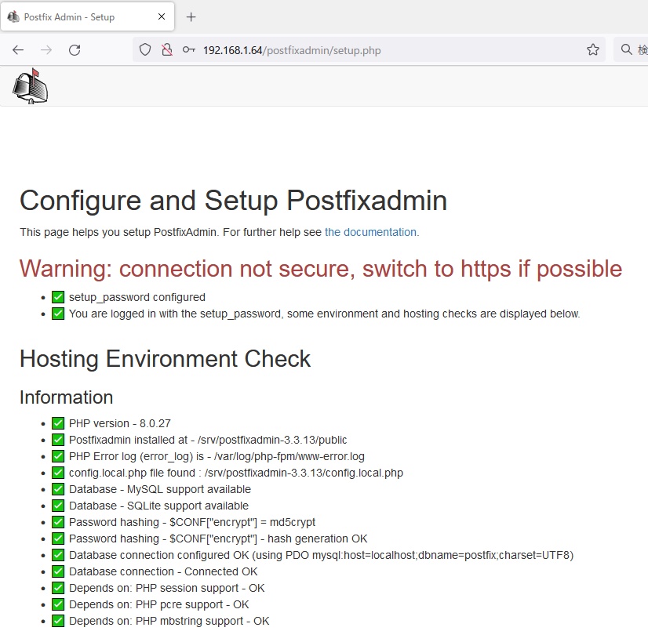The height and width of the screenshot is (631, 648).
Task: Click check icon for MySQL support available
Action: click(58, 489)
